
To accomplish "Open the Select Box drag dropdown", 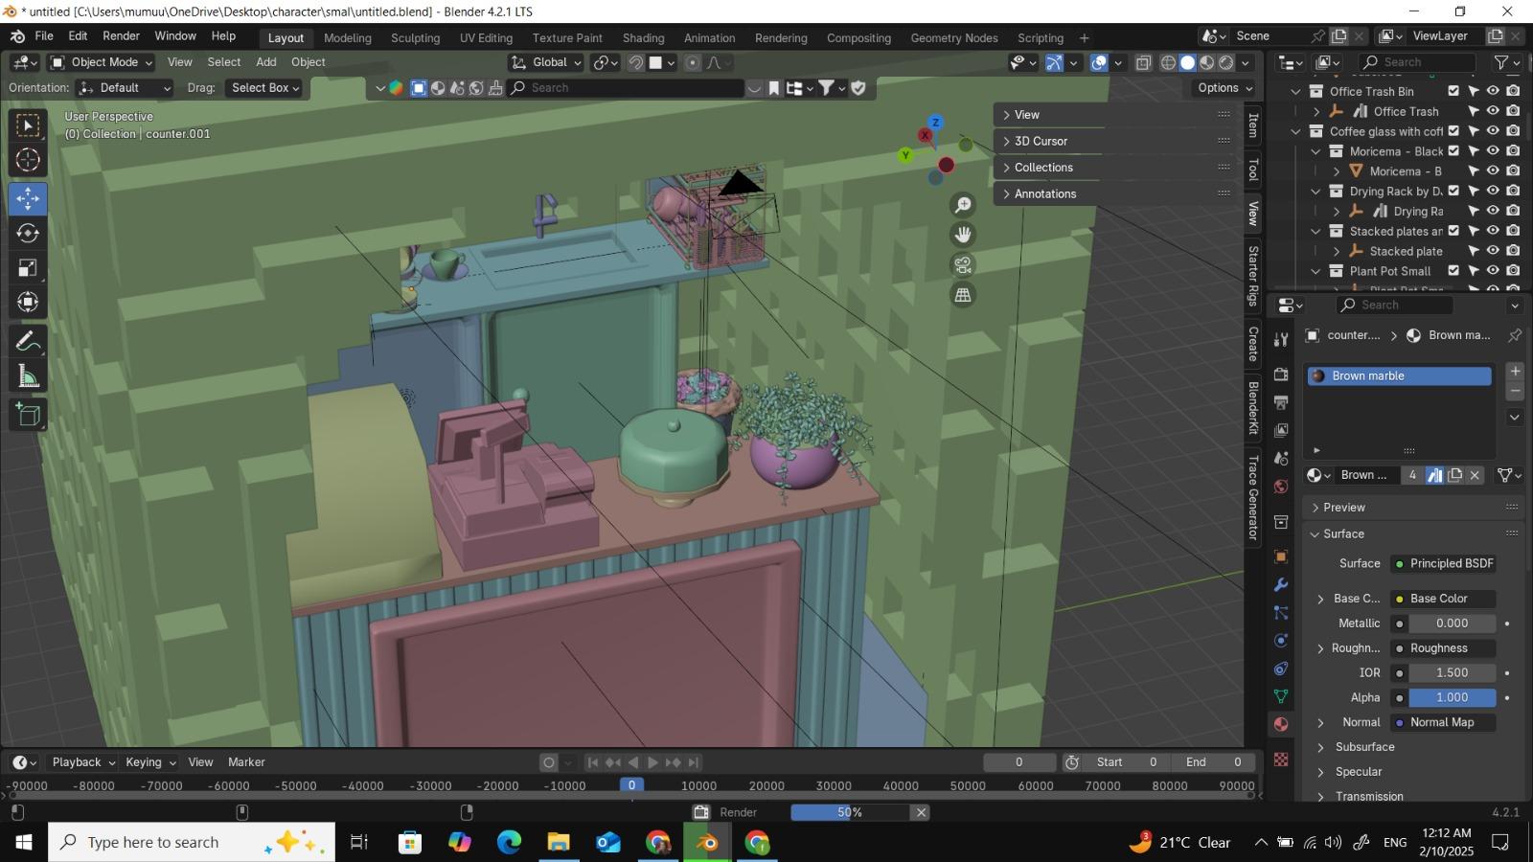I will click(x=263, y=88).
